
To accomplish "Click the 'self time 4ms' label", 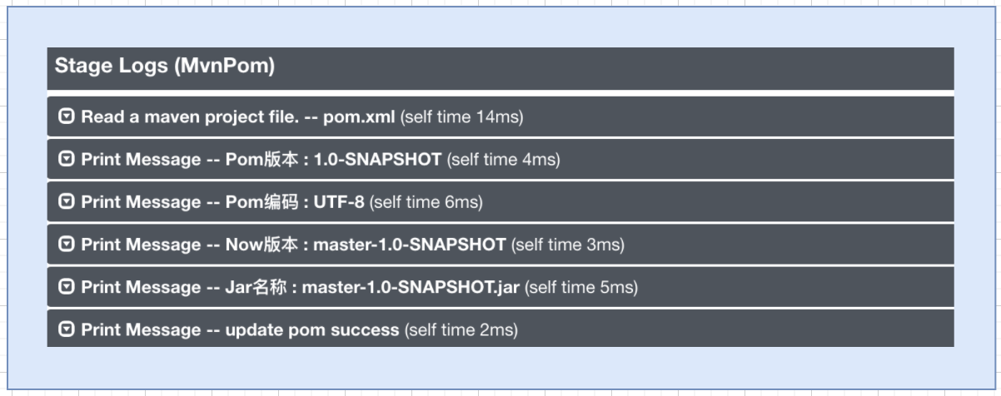I will (x=504, y=160).
